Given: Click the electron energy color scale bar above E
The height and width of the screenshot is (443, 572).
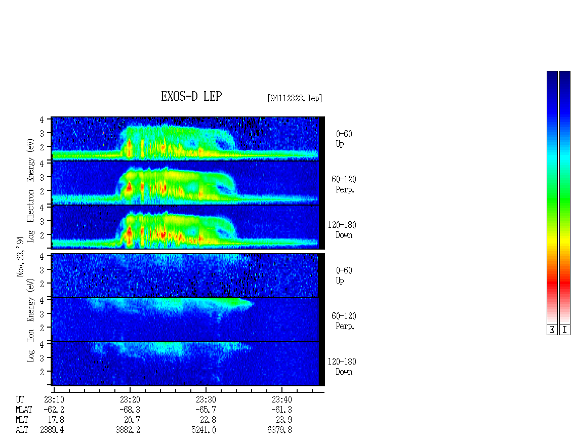Looking at the screenshot, I should point(552,197).
